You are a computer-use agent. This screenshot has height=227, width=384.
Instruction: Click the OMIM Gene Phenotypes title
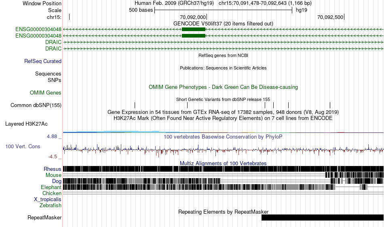[223, 87]
